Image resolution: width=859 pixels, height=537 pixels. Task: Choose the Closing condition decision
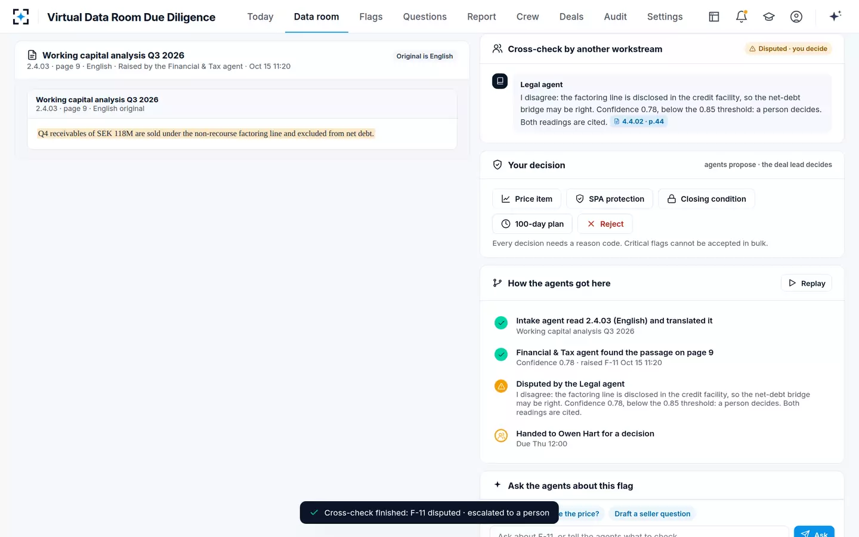[706, 199]
